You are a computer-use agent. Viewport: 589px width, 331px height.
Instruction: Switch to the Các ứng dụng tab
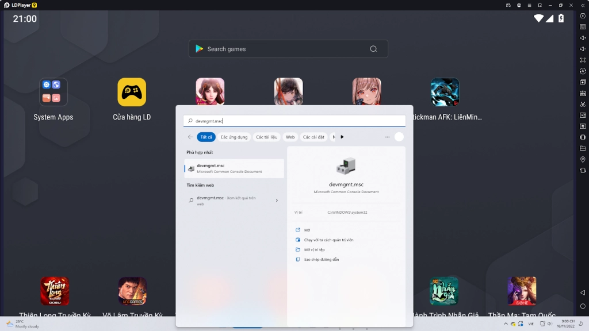[x=234, y=137]
